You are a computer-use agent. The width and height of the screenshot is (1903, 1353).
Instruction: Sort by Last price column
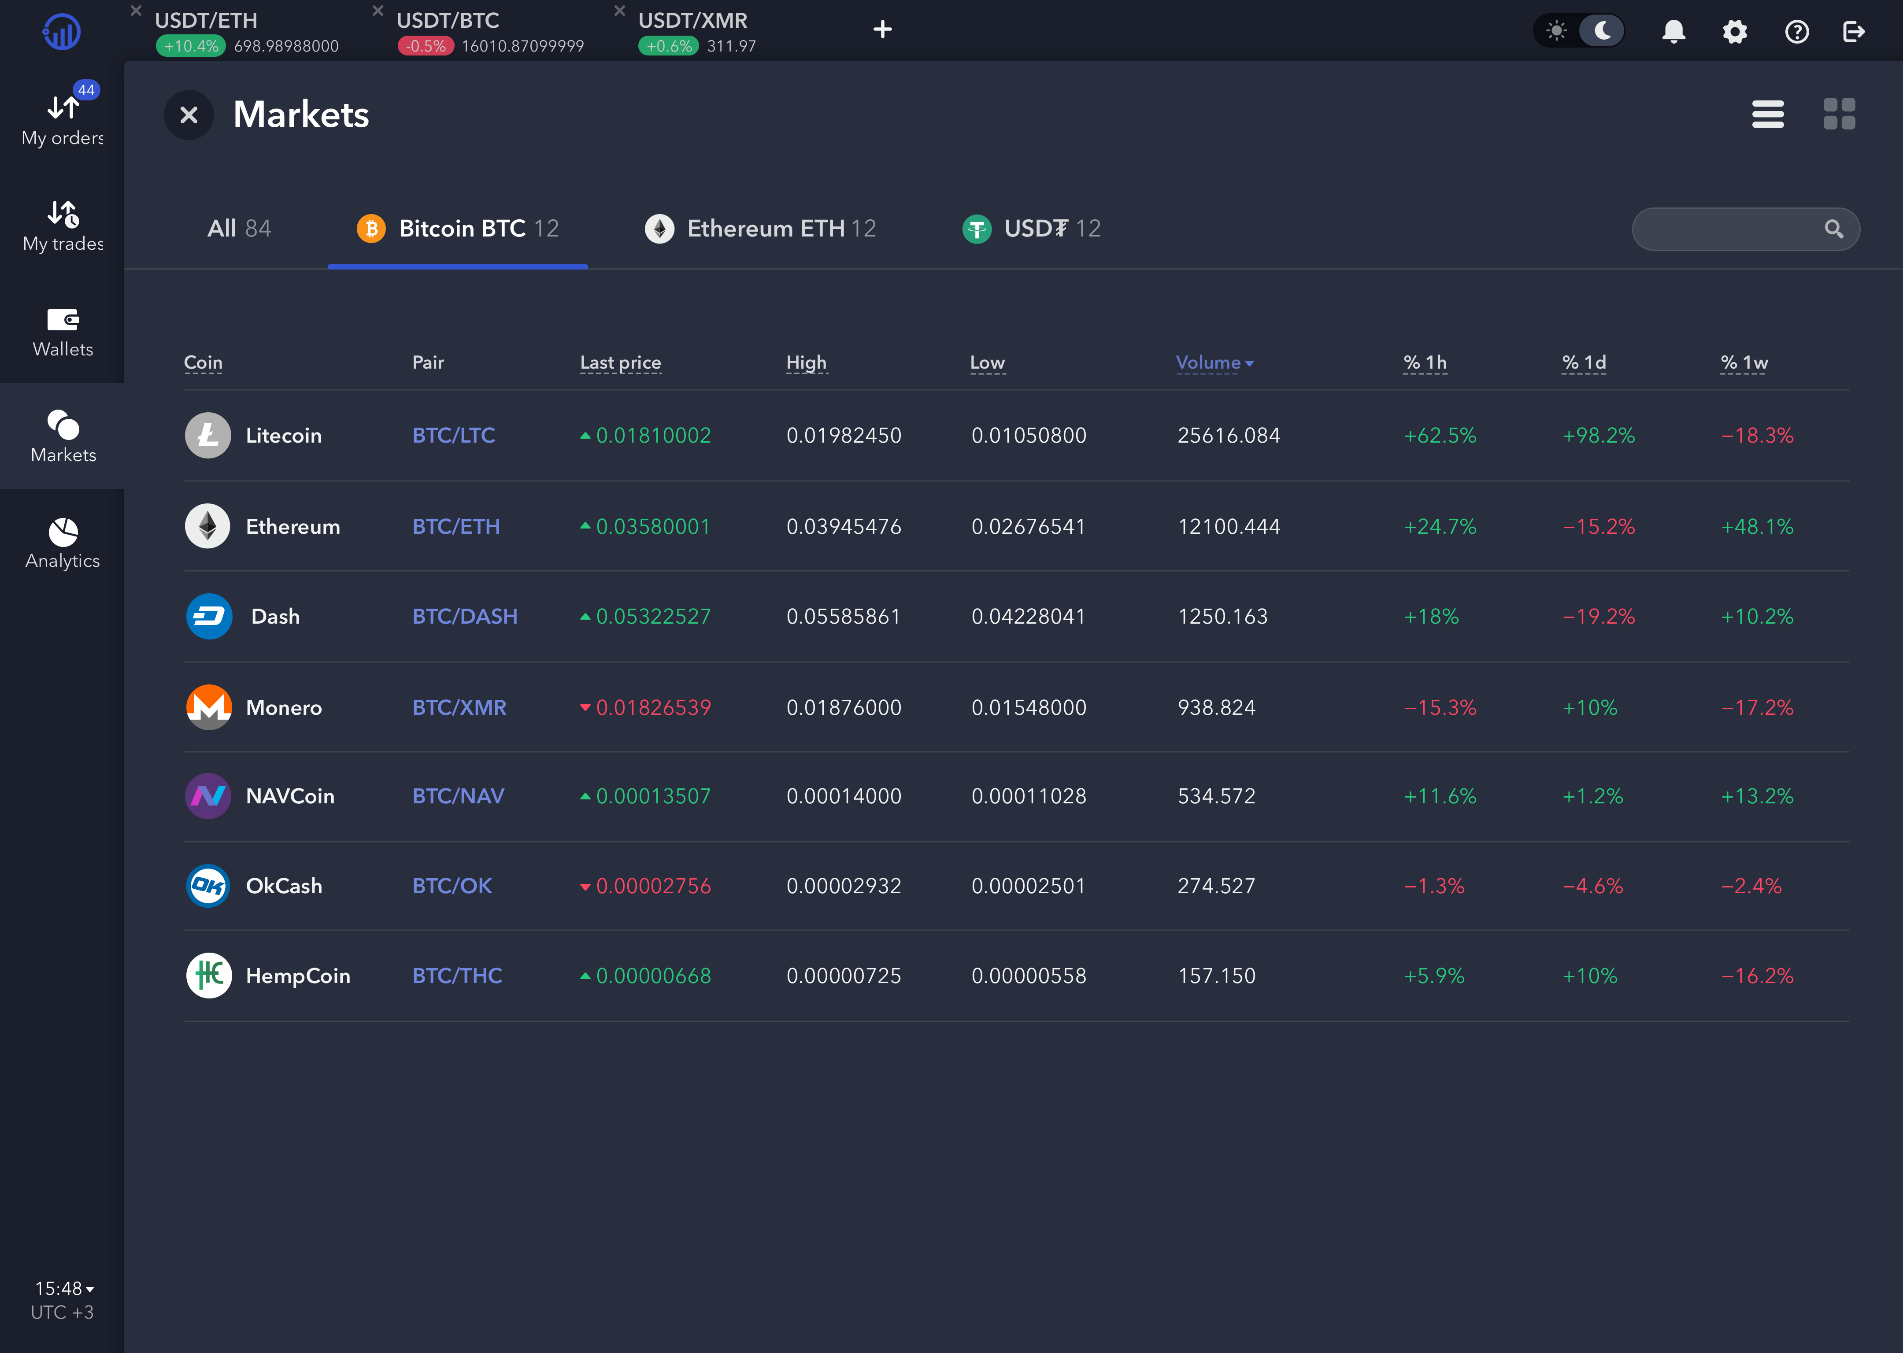coord(621,362)
